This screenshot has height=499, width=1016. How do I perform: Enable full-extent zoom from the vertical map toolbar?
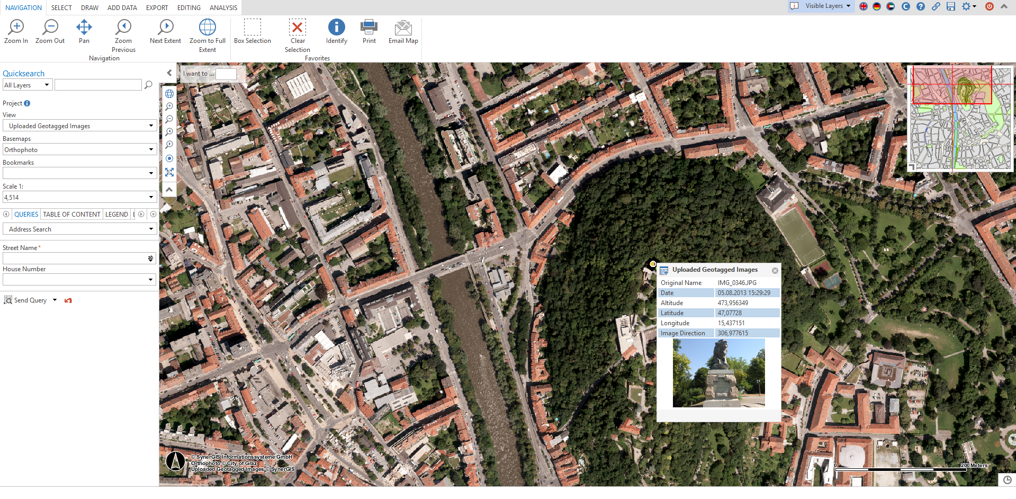[169, 172]
